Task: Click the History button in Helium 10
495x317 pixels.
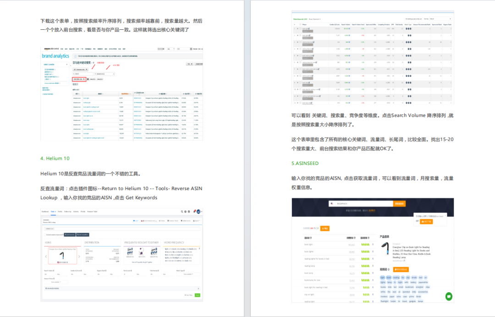Action: pyautogui.click(x=162, y=221)
